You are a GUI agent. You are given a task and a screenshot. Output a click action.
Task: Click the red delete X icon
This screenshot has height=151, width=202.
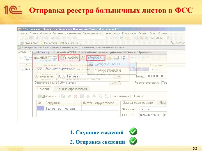[75, 96]
